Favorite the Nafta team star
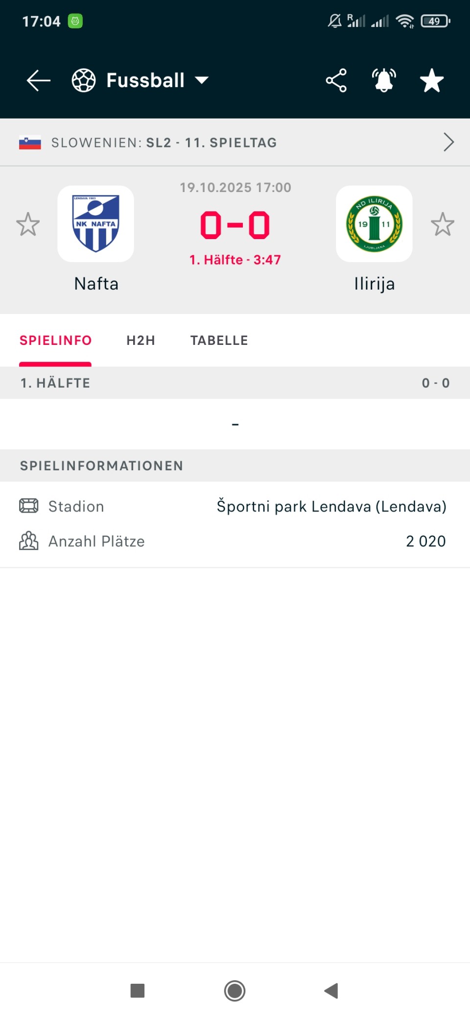Viewport: 470px width, 1019px height. click(x=28, y=224)
